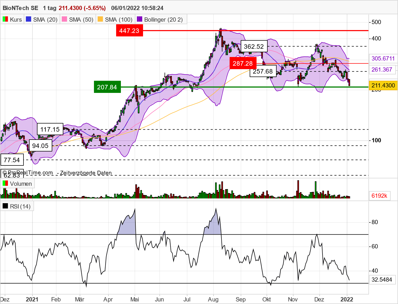The image size is (398, 304).
Task: Click the green color swatch beside Kurs
Action: [x=4, y=19]
